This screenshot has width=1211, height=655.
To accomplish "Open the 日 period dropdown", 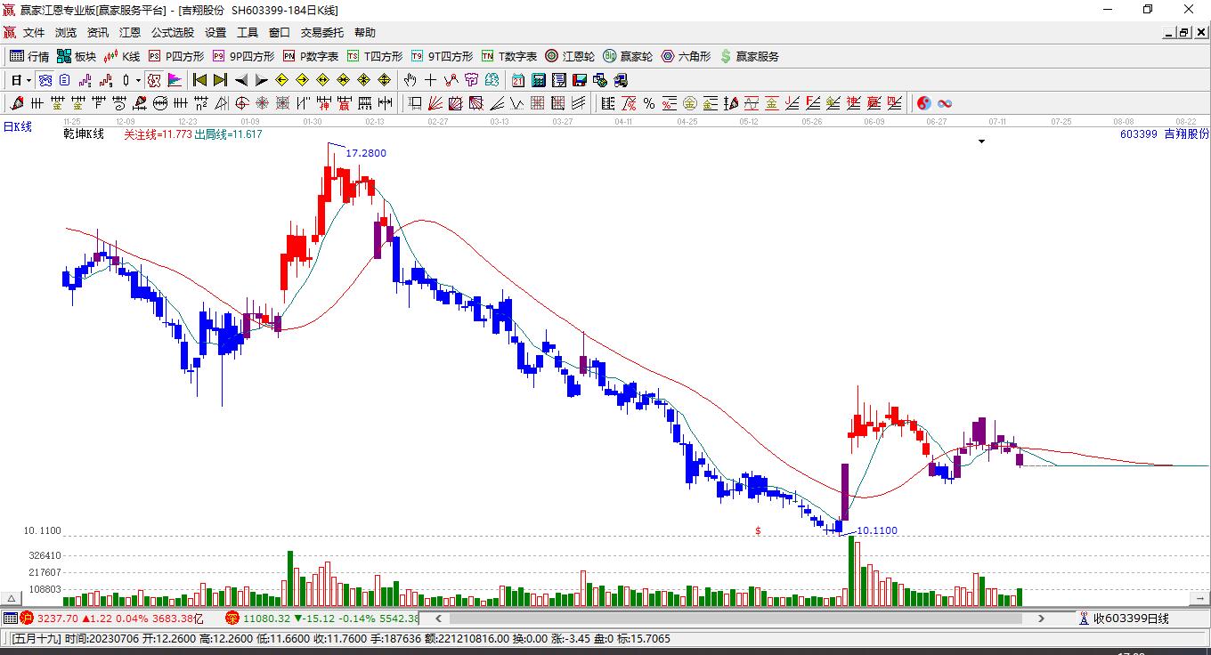I will (x=21, y=80).
